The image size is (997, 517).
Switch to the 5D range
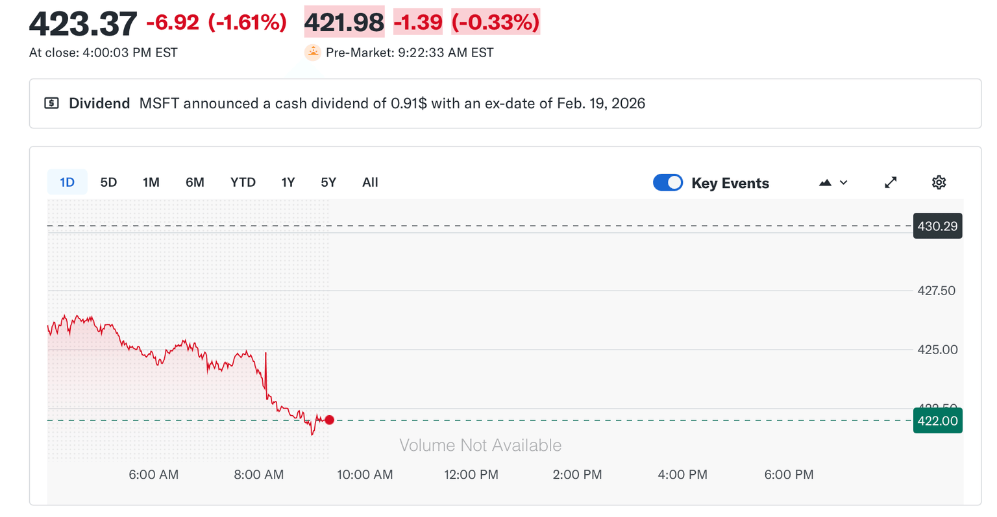(108, 182)
